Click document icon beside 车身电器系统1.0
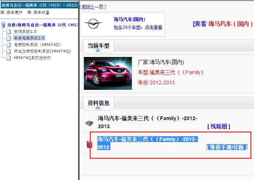Viewport: 254px width, 180px height. pyautogui.click(x=9, y=38)
